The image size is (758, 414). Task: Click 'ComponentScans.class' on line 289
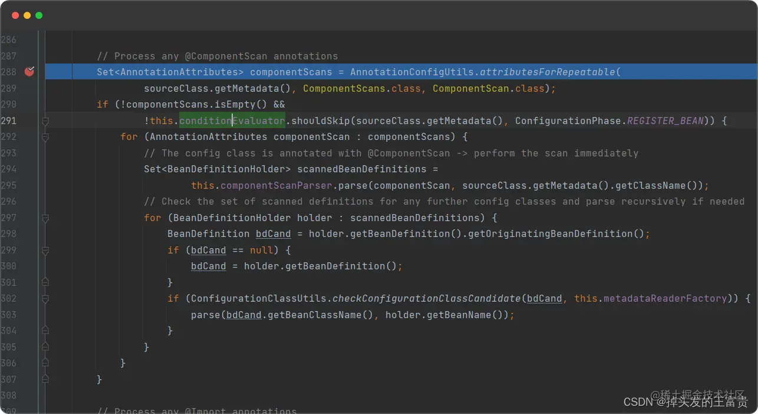[362, 89]
